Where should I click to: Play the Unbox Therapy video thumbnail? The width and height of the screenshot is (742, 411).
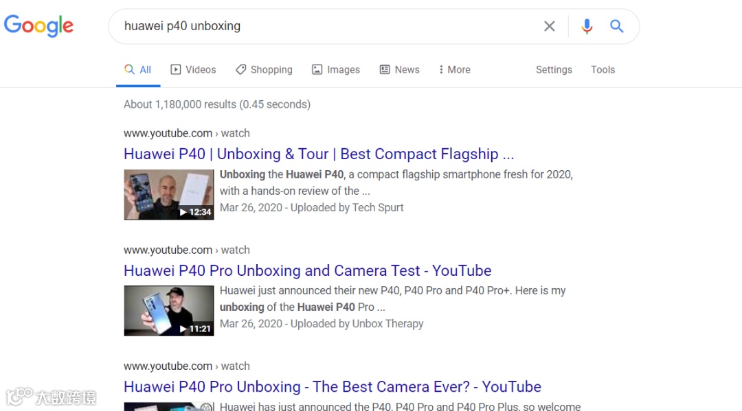coord(168,310)
